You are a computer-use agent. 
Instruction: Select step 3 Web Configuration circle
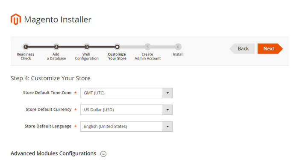87,47
